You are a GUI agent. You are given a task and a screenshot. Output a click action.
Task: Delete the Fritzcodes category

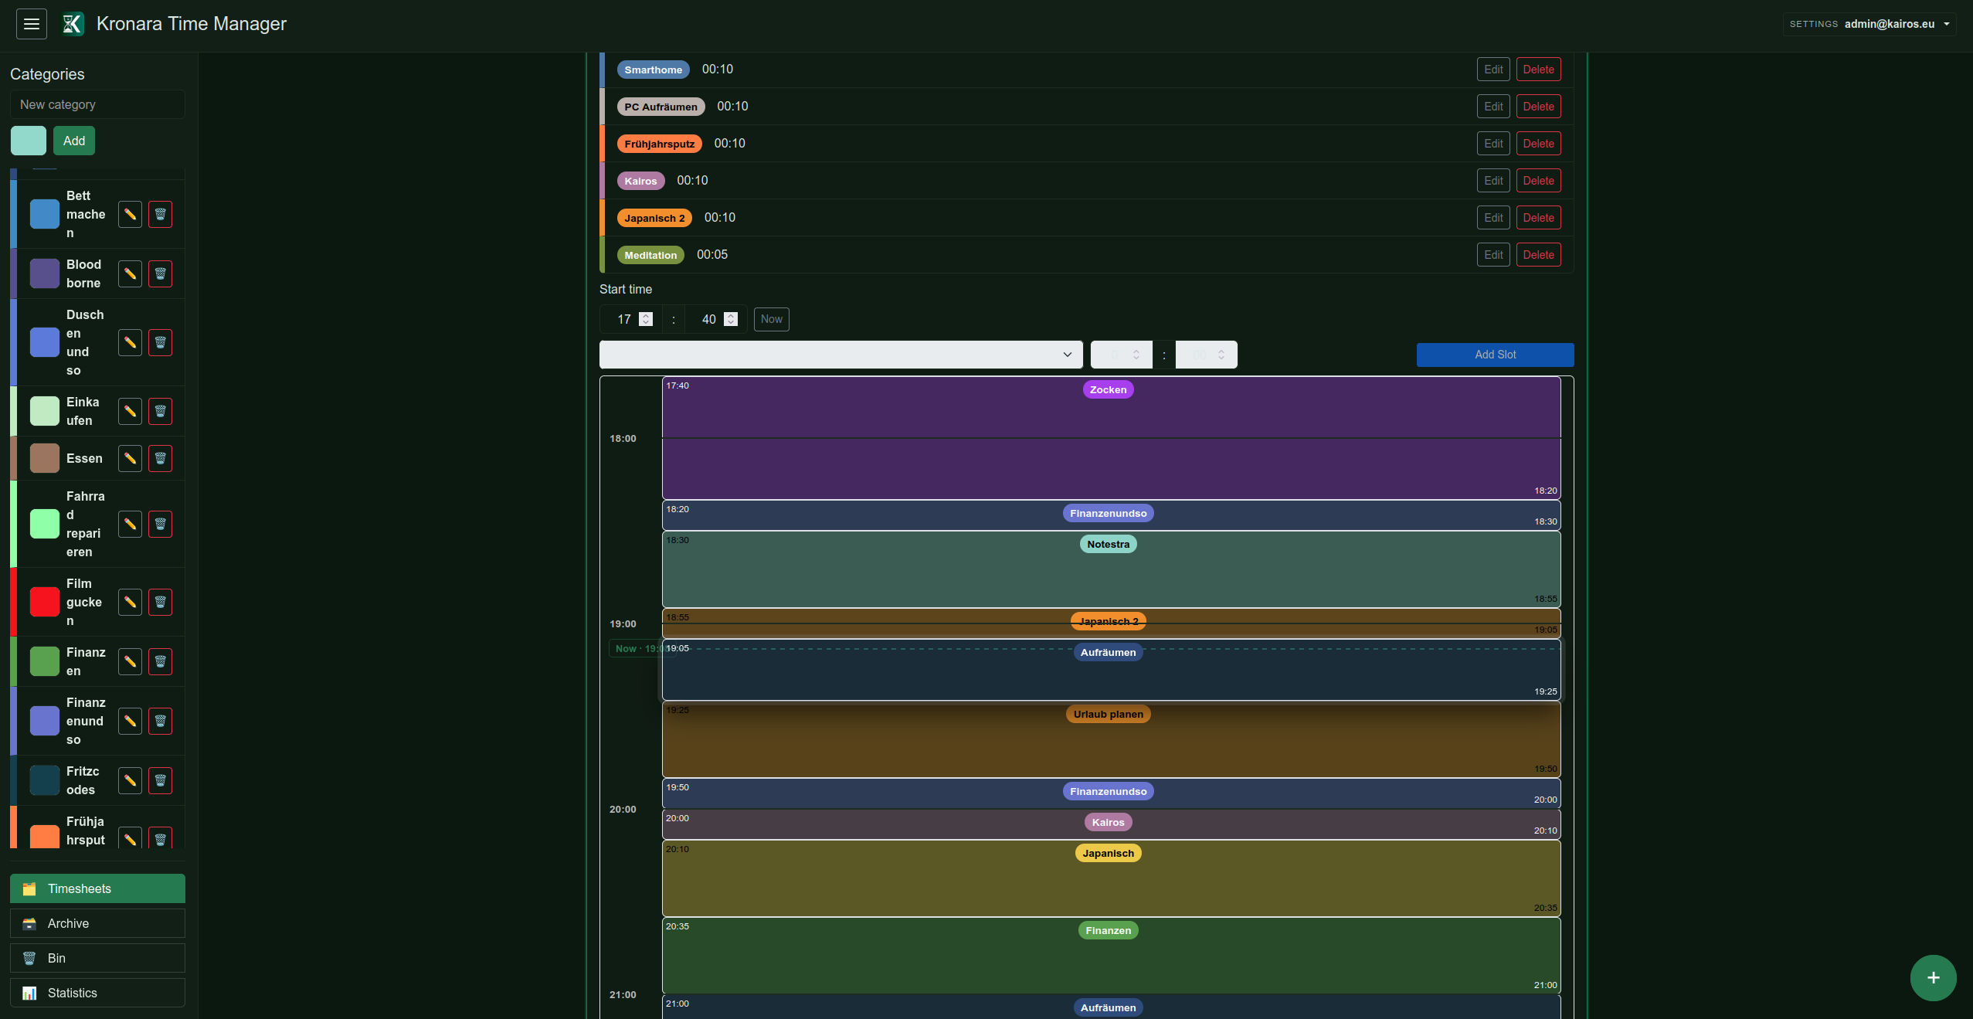pyautogui.click(x=160, y=780)
